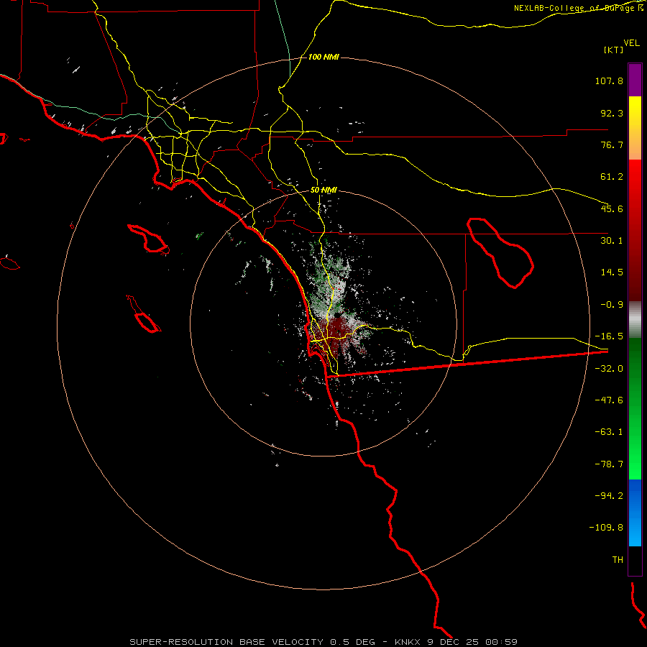The image size is (647, 647).
Task: Click the VEL legend title
Action: tap(631, 43)
